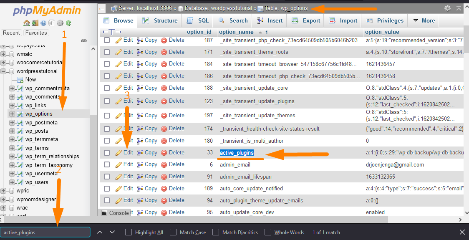The width and height of the screenshot is (469, 240).
Task: Click the Recent button
Action: [11, 33]
